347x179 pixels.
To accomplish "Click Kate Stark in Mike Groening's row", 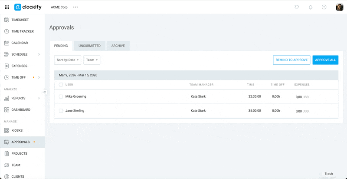I will click(x=198, y=96).
